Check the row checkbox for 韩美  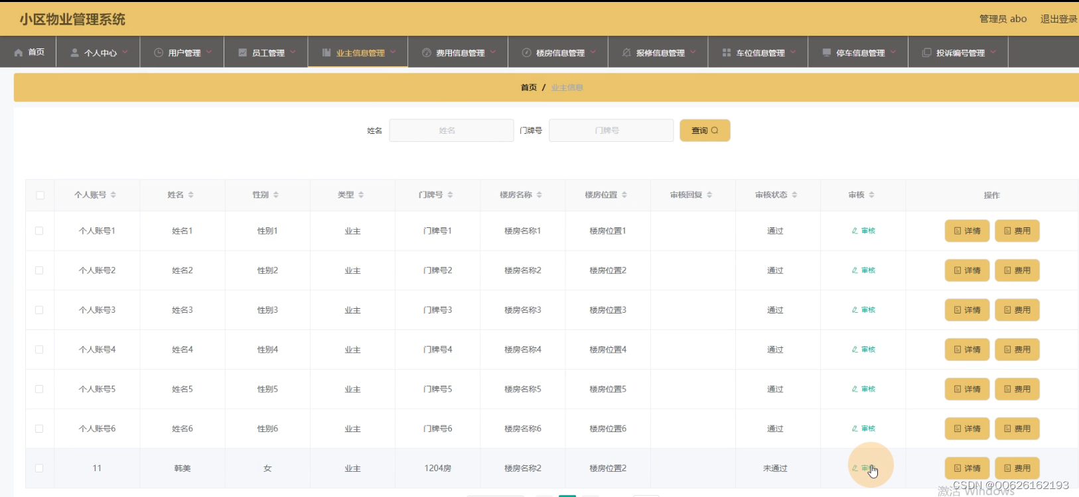pos(39,468)
